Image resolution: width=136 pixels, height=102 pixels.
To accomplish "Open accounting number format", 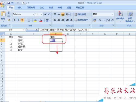I will [94, 20].
